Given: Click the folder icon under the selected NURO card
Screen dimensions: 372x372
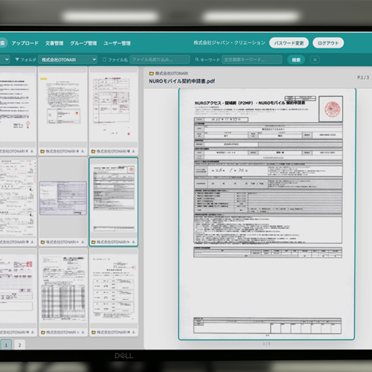Looking at the screenshot, I should (94, 242).
